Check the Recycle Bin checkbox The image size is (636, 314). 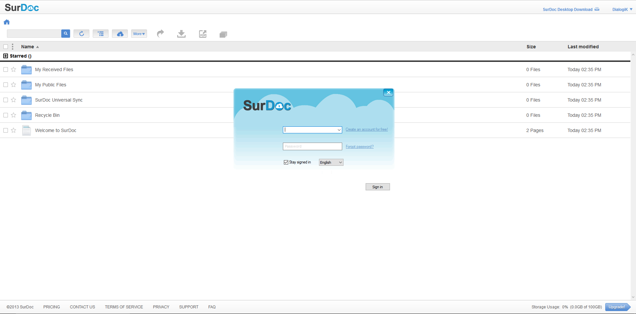tap(6, 115)
